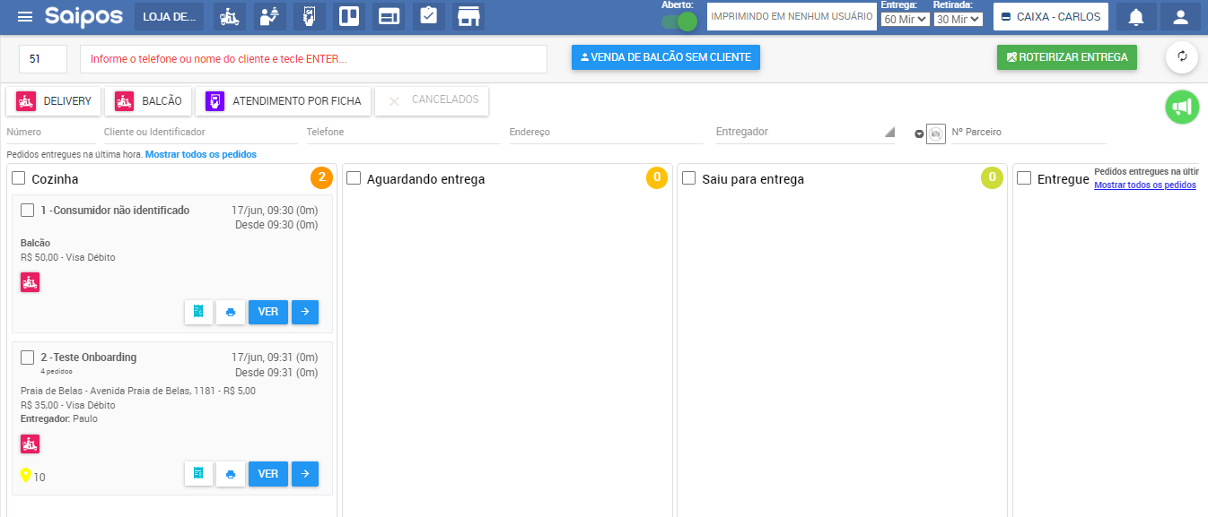The width and height of the screenshot is (1208, 517).
Task: Switch to the BALCÃO tab
Action: pyautogui.click(x=148, y=101)
